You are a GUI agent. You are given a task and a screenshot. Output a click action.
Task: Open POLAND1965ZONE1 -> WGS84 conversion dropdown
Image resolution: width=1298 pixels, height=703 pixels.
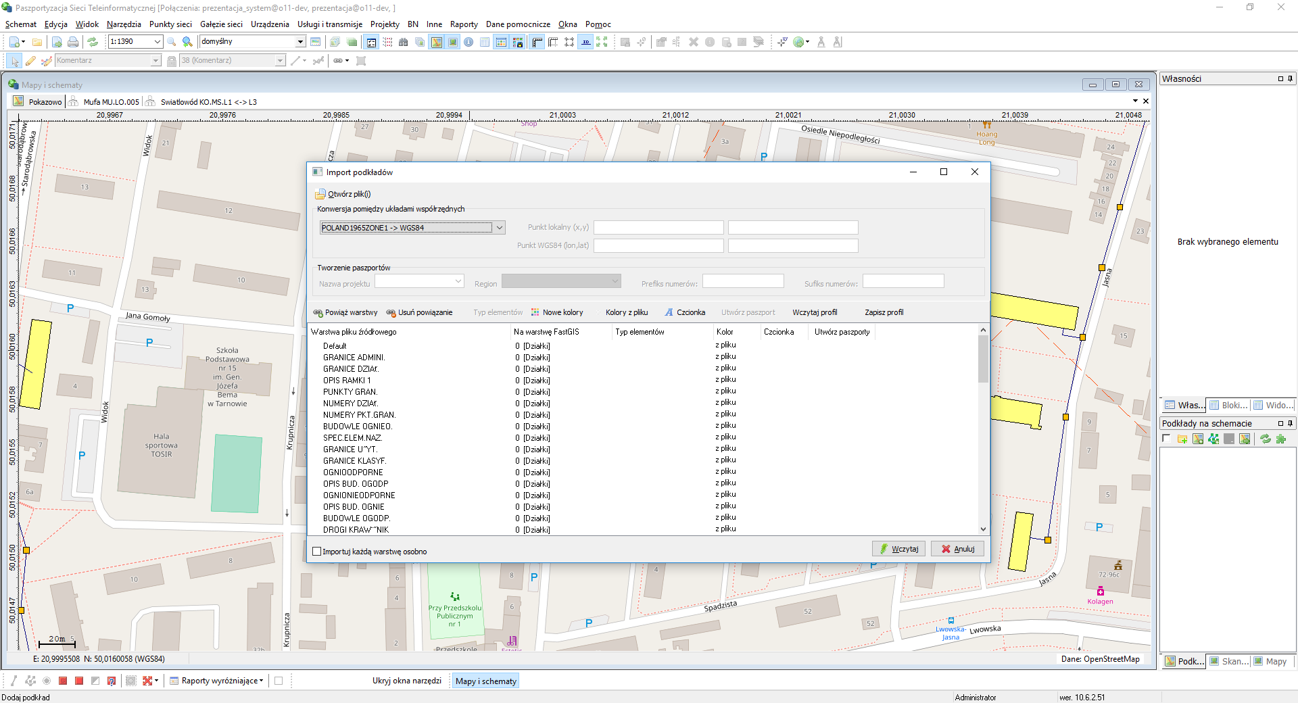click(500, 228)
